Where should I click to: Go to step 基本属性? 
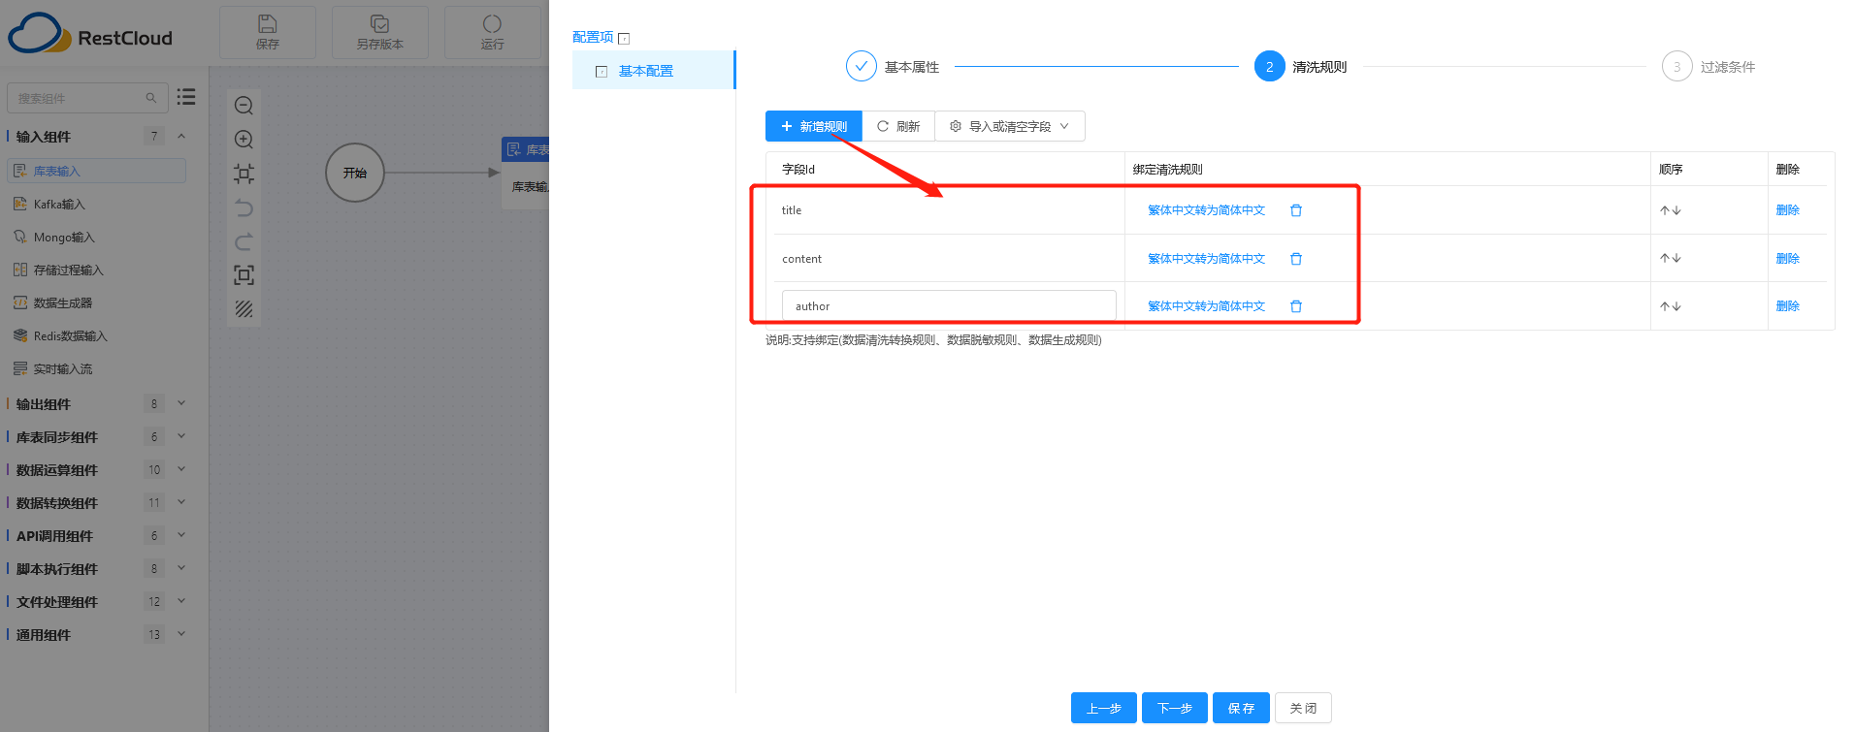(x=893, y=67)
